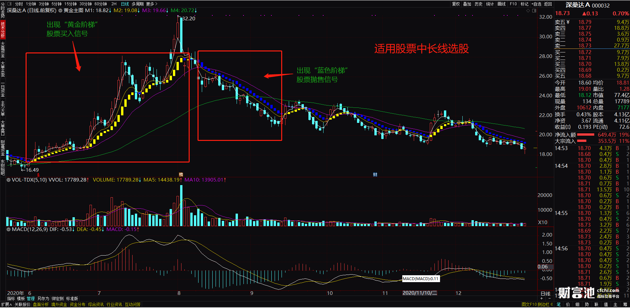
Task: Click the panel toggle icon before 分时
Action: tap(10, 4)
